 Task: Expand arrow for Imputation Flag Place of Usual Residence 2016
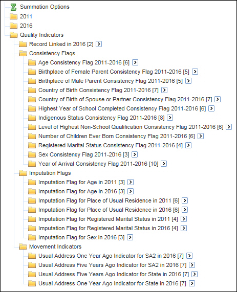pos(185,210)
